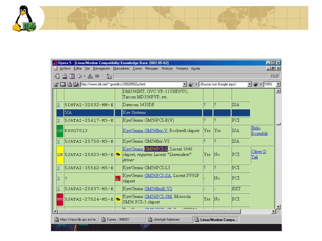Switch to the Correo :: INBOX tab

point(123,220)
